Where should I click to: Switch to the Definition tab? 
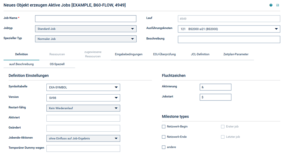click(x=21, y=54)
